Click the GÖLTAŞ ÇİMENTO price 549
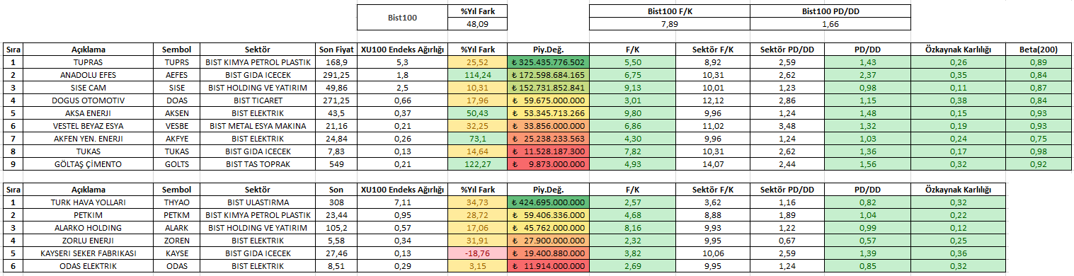1074x276 pixels. (x=336, y=164)
